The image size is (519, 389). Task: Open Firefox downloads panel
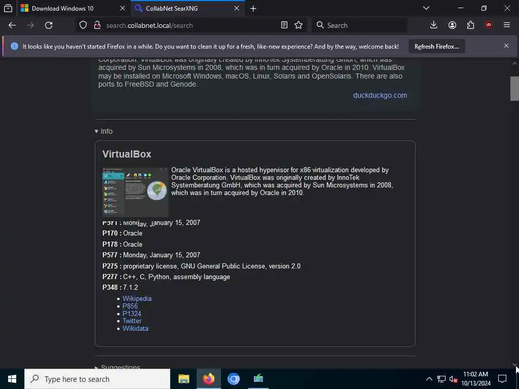click(x=434, y=25)
